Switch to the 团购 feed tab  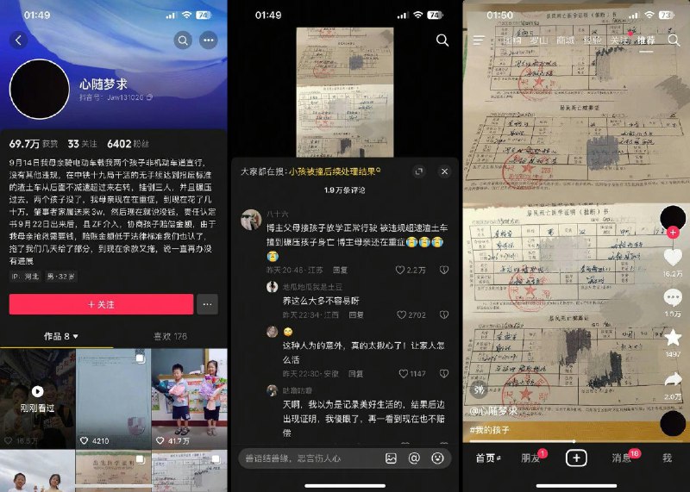tap(512, 40)
